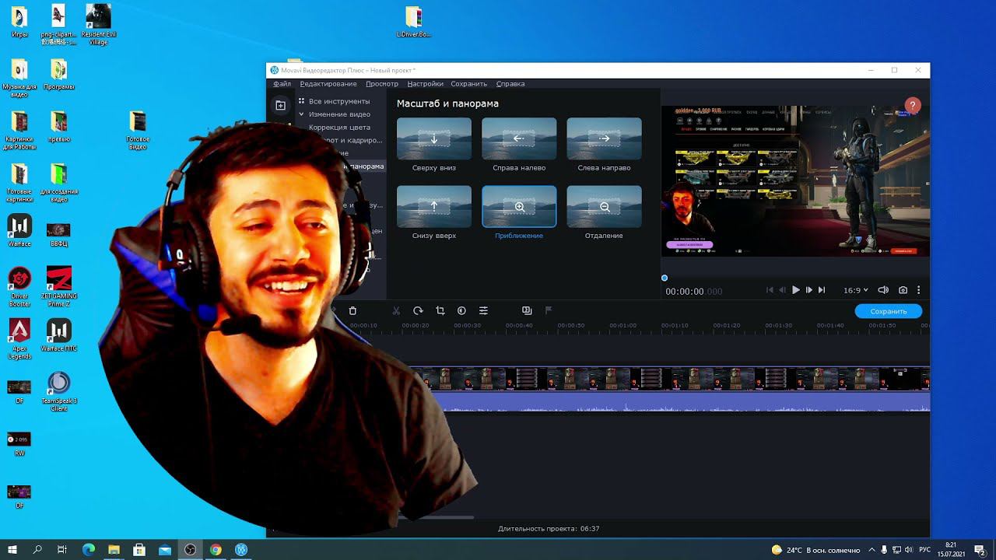996x560 pixels.
Task: Open the Windows Start menu
Action: point(12,550)
